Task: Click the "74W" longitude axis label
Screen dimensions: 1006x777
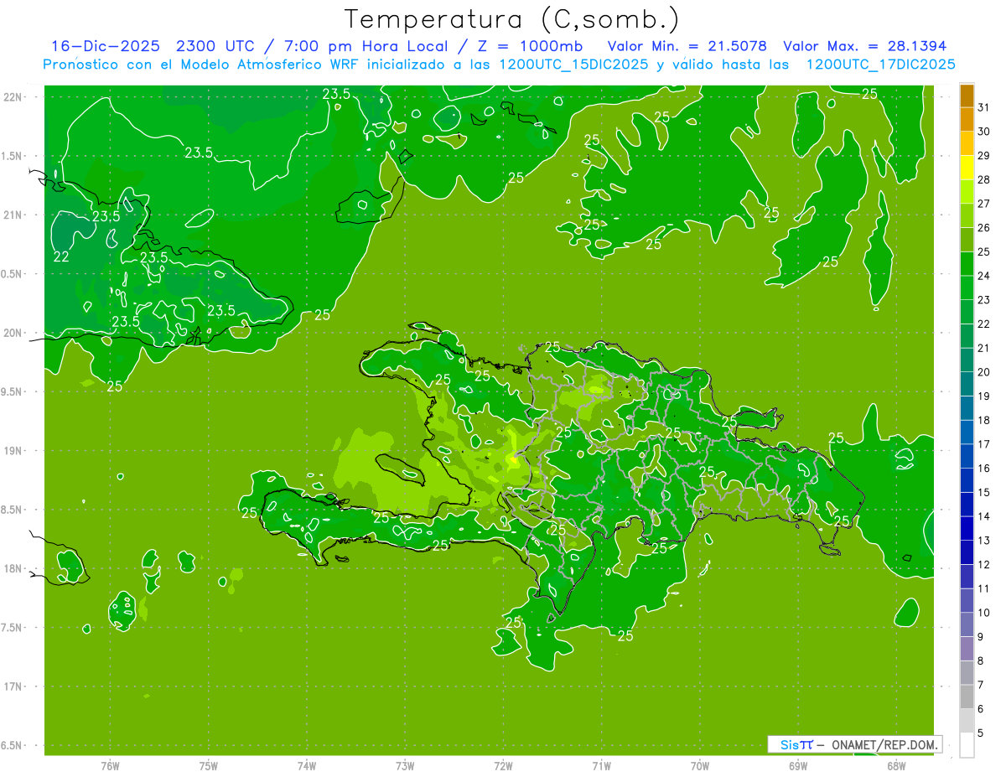Action: [306, 765]
